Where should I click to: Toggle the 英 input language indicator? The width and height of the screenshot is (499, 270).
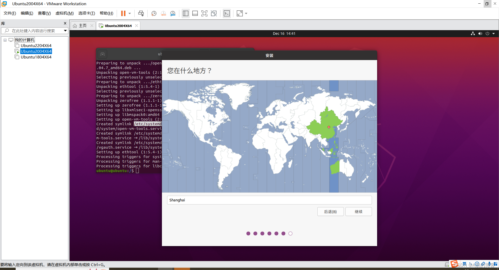464,264
